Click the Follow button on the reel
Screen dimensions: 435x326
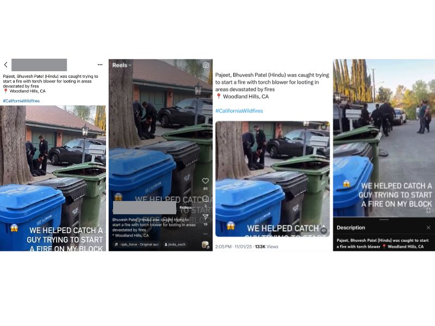coord(185,208)
